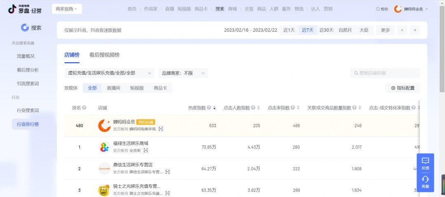Click 点击人数指数 help icon
The image size is (445, 197).
pyautogui.click(x=253, y=108)
